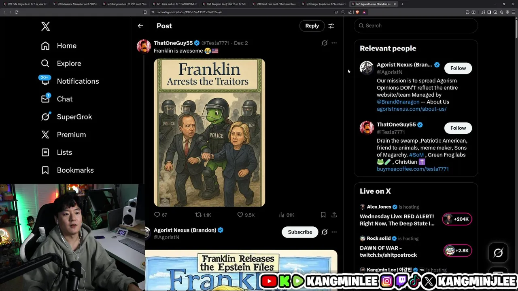Open the #SoM hashtag link
518x291 pixels.
pos(416,155)
